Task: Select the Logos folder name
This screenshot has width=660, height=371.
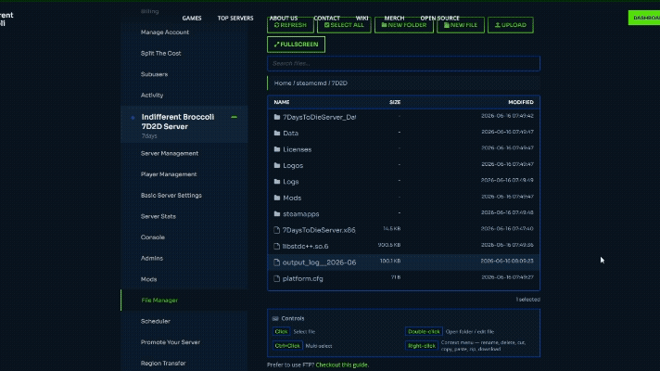Action: click(293, 165)
